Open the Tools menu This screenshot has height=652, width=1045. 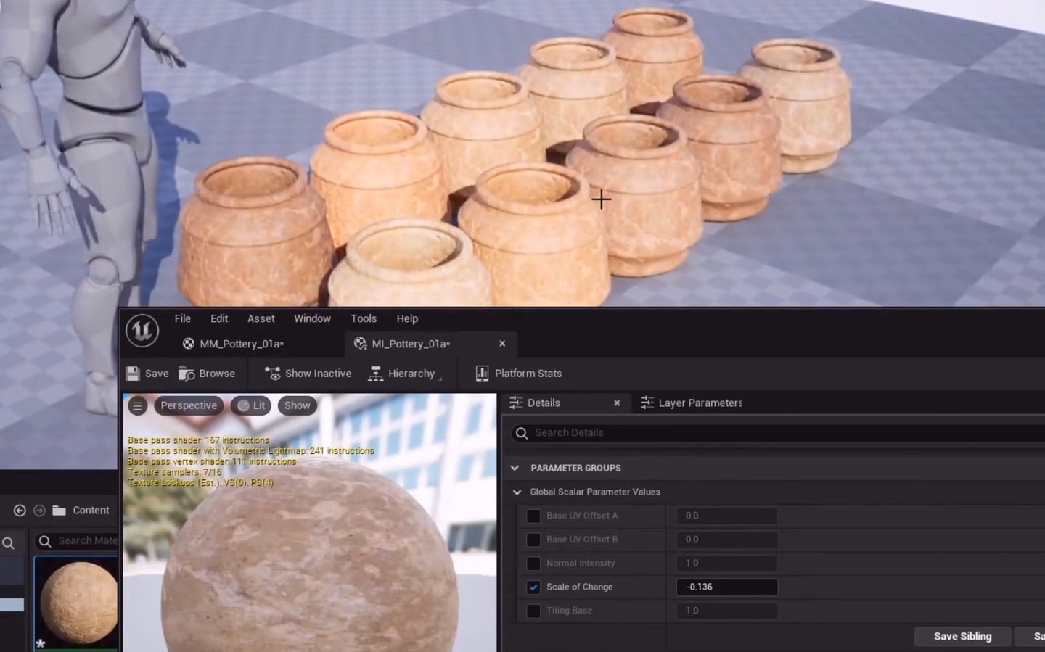364,318
